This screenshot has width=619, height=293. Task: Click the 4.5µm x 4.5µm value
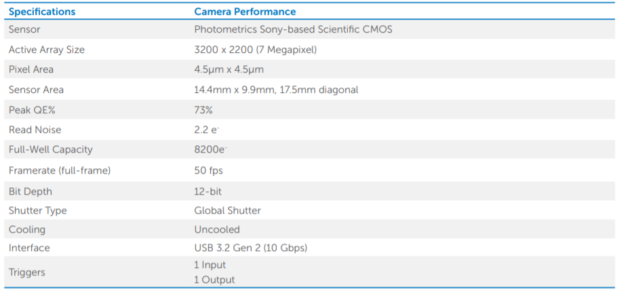point(229,69)
